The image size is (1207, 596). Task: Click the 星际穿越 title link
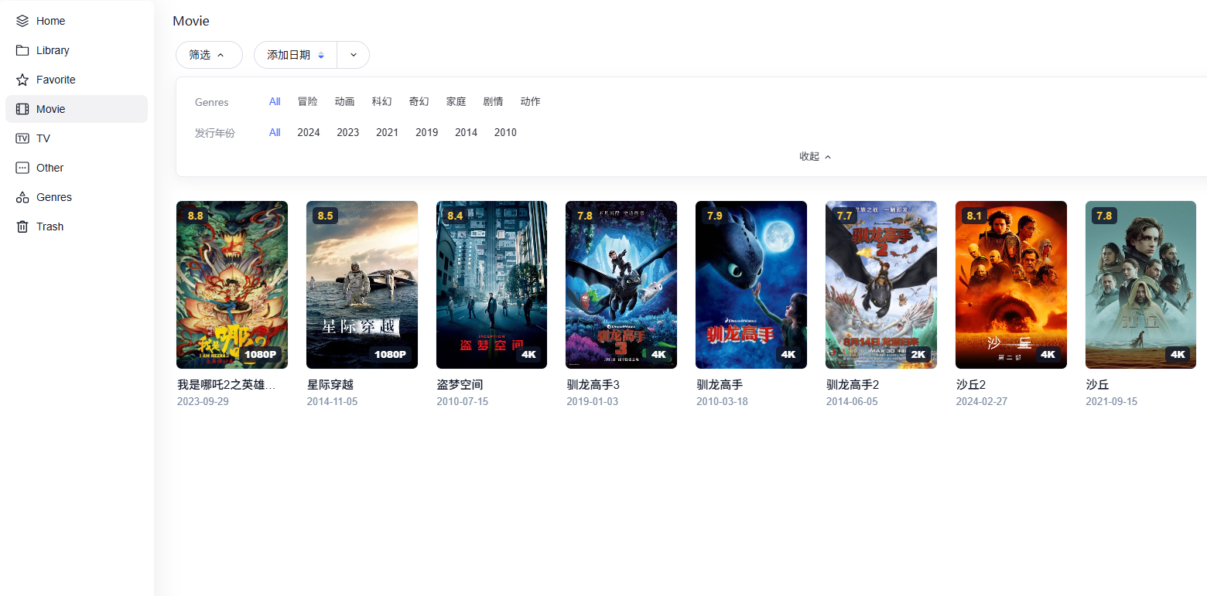coord(330,384)
